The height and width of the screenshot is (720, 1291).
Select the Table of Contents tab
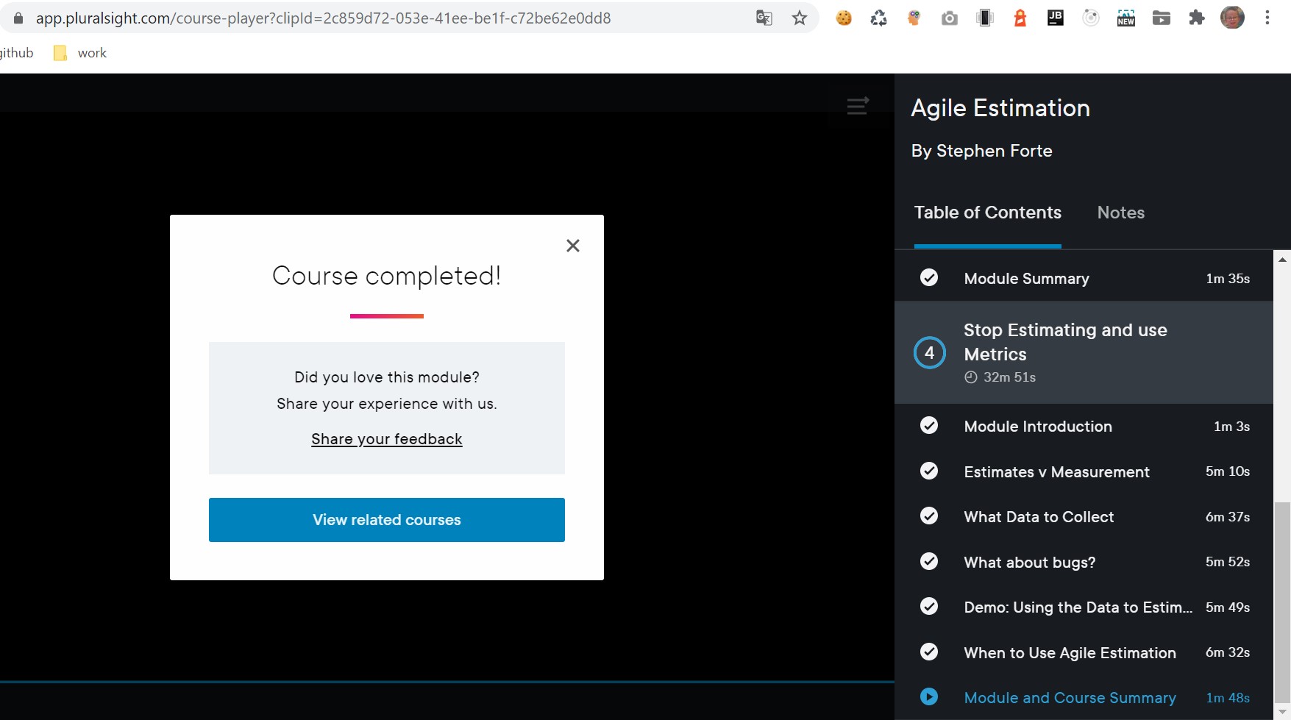point(988,213)
